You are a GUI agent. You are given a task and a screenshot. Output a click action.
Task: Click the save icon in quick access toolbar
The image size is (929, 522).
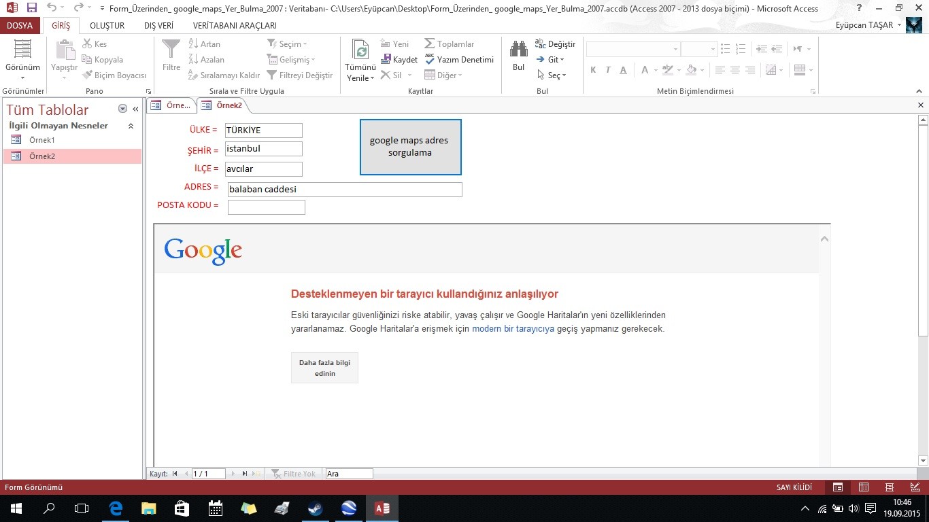[x=32, y=8]
